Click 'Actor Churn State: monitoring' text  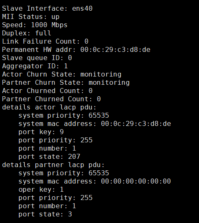[62, 74]
